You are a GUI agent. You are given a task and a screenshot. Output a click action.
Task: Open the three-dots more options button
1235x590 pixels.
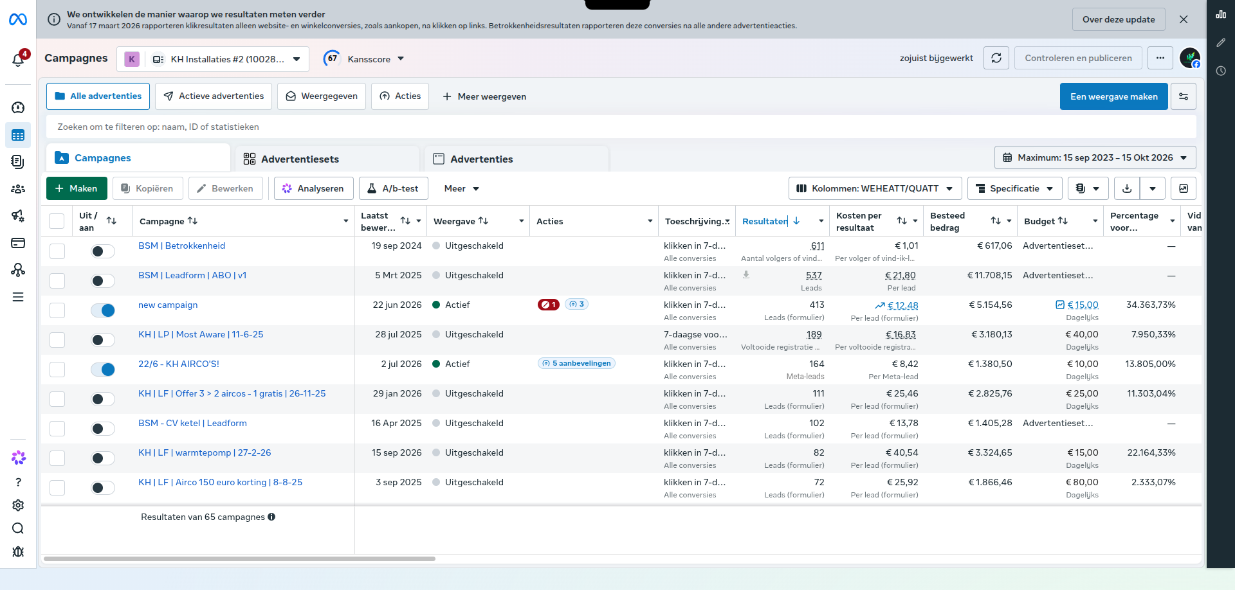point(1160,58)
